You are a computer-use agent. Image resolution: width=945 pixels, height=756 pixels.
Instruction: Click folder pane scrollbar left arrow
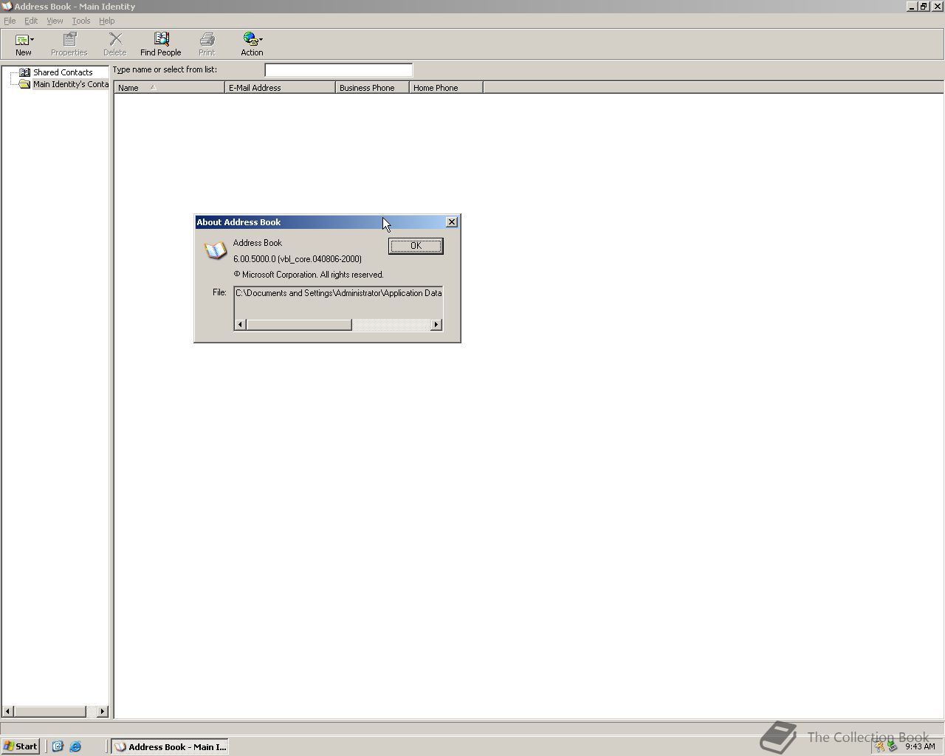click(x=7, y=712)
